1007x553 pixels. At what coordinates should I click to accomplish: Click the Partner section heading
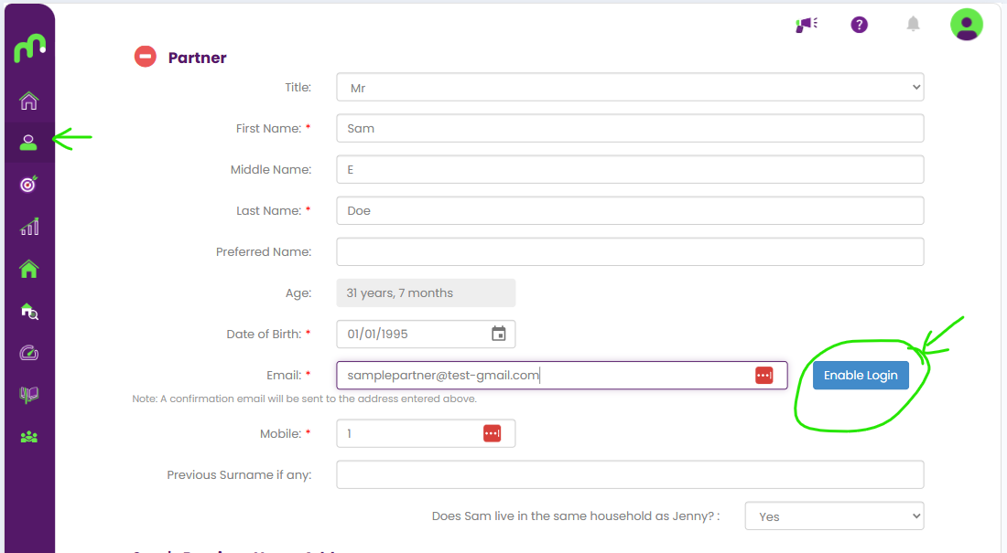(x=197, y=58)
